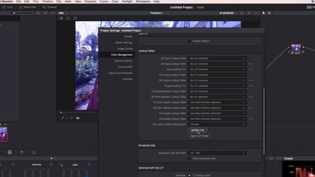Click options dots beside 3D Scopes Lookup Table
The image size is (315, 177).
tap(251, 119)
